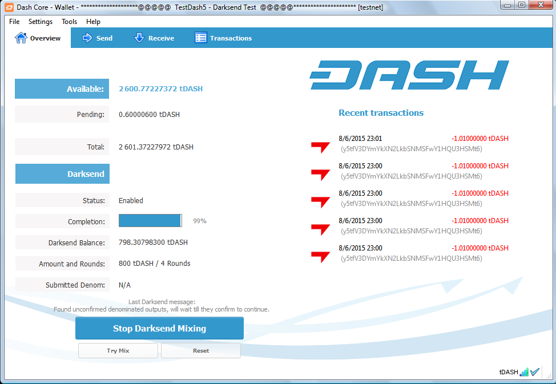The width and height of the screenshot is (556, 384).
Task: Click the sync checkmark icon in status bar
Action: click(x=535, y=372)
